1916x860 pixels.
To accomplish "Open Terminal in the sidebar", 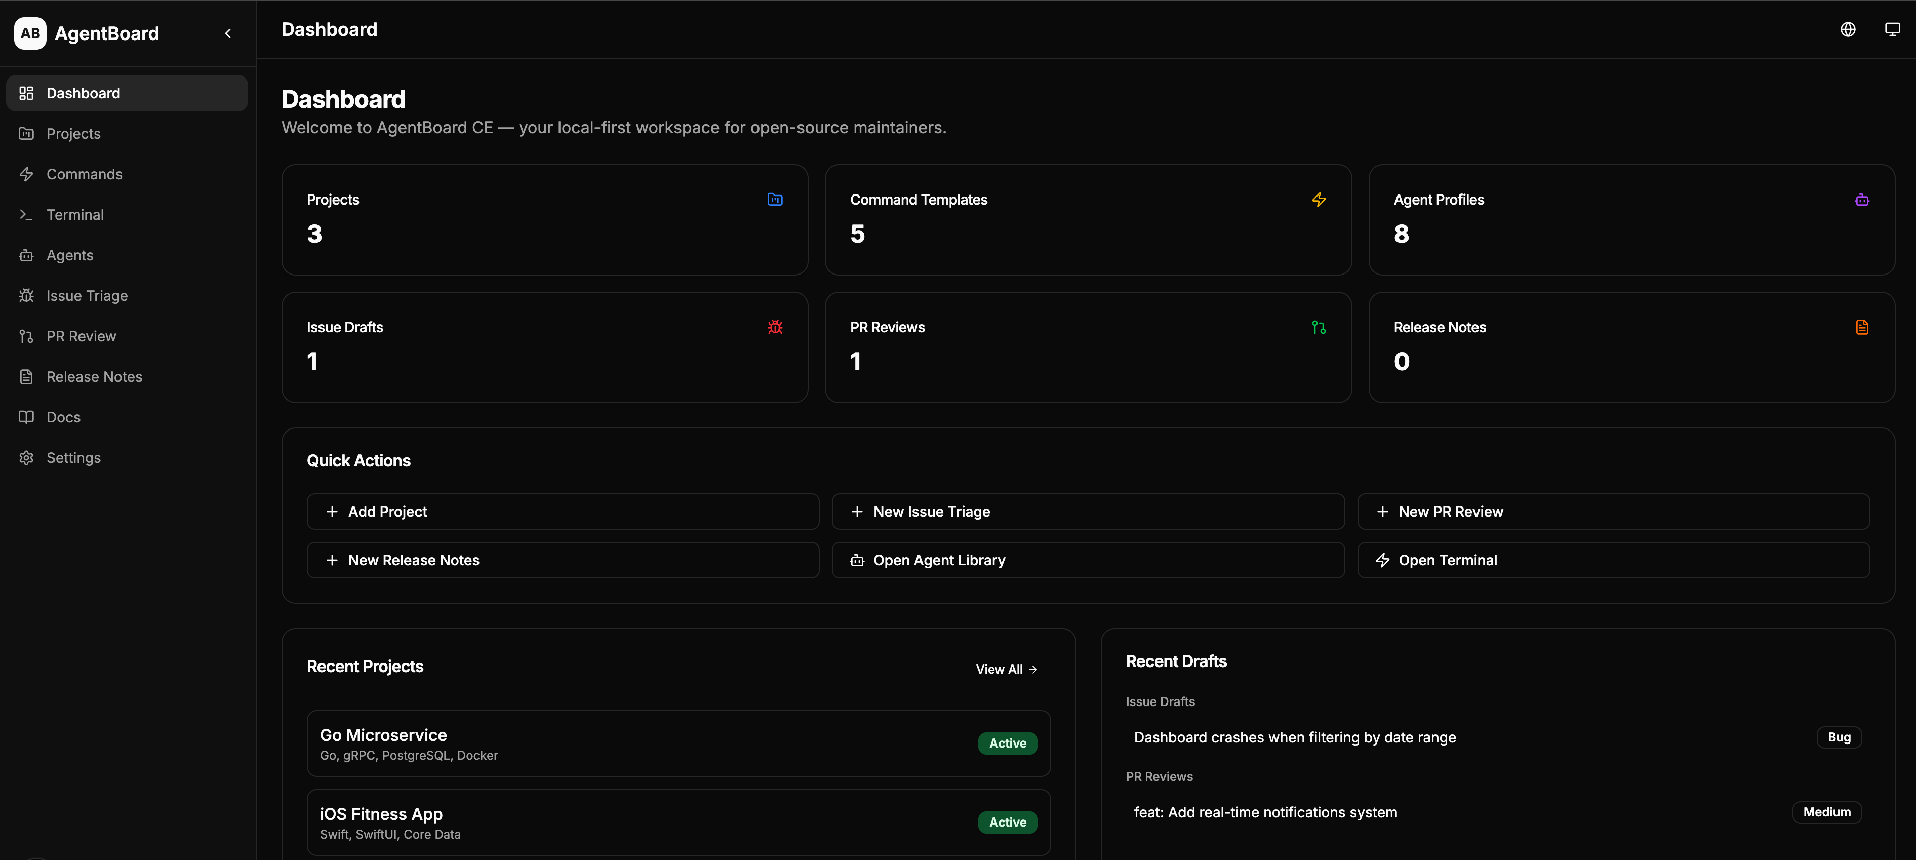I will pos(127,215).
